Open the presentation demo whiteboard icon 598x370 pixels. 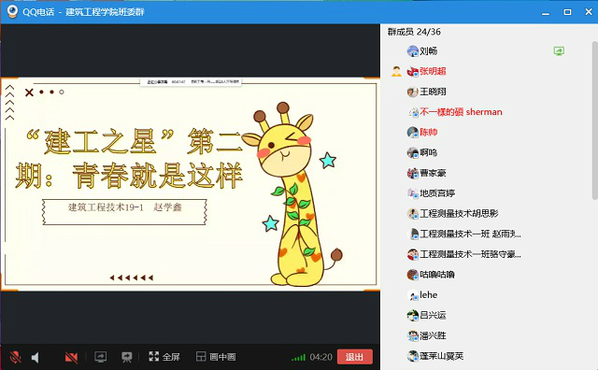127,357
